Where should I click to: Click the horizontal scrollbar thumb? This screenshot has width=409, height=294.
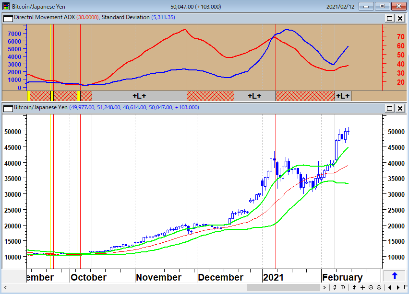click(x=284, y=287)
